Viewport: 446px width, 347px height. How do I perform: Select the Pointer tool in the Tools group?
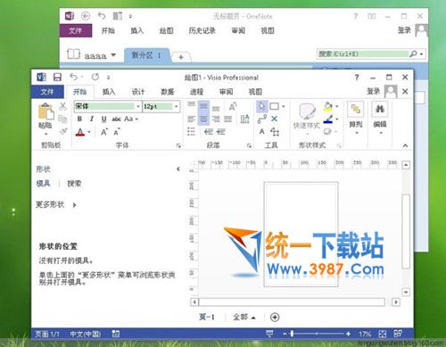[261, 106]
